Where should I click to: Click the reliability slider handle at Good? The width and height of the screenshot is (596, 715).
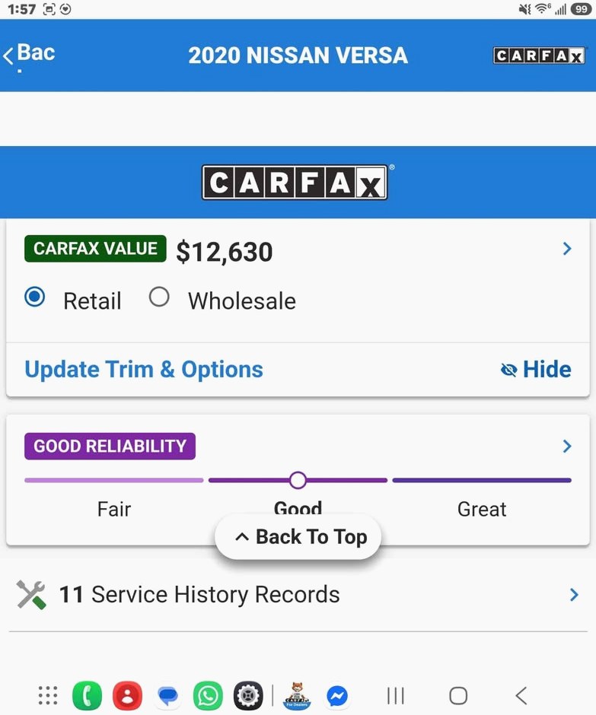coord(298,480)
